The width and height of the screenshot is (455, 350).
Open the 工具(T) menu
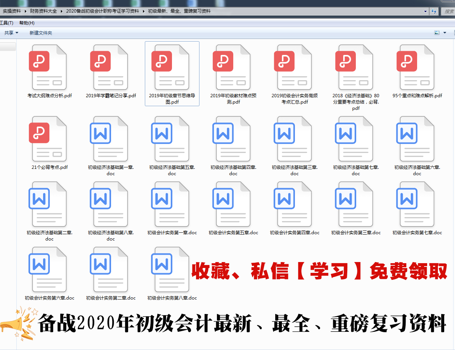click(x=7, y=23)
